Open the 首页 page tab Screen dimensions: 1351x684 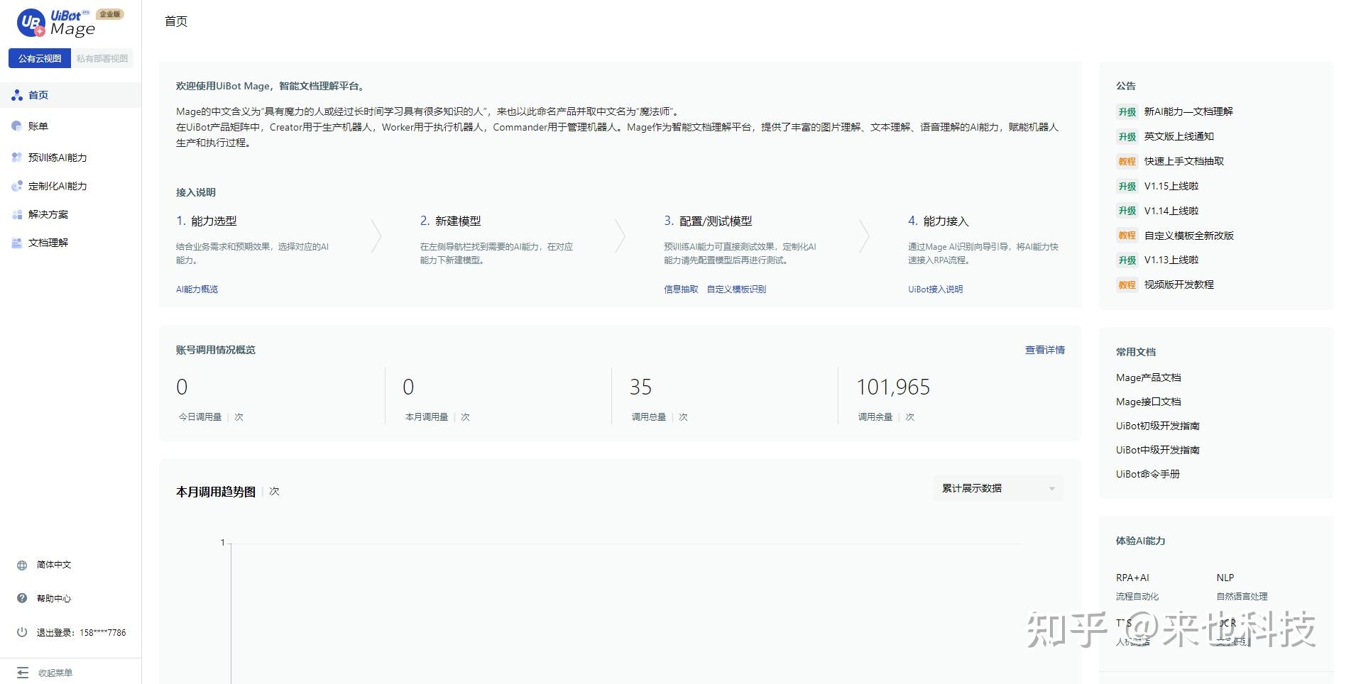click(x=175, y=21)
